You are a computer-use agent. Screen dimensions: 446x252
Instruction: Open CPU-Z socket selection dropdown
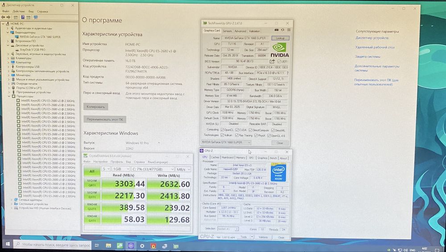click(x=228, y=229)
